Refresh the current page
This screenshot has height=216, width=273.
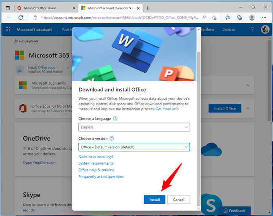21,17
